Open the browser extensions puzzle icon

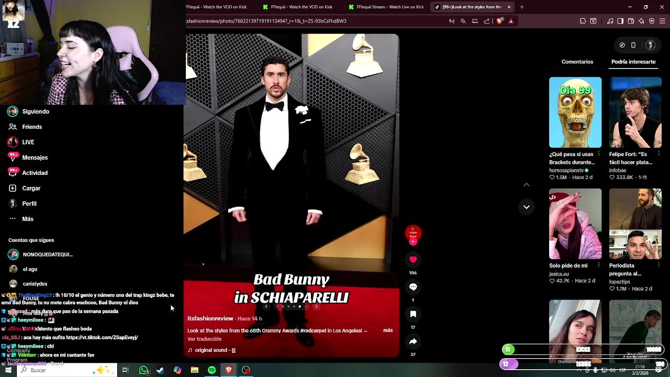pyautogui.click(x=583, y=21)
